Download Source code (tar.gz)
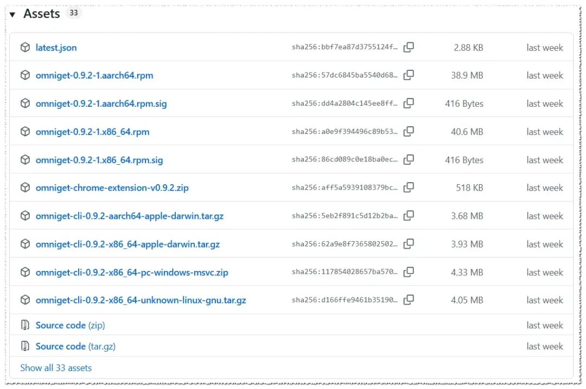The width and height of the screenshot is (586, 389). coord(75,346)
